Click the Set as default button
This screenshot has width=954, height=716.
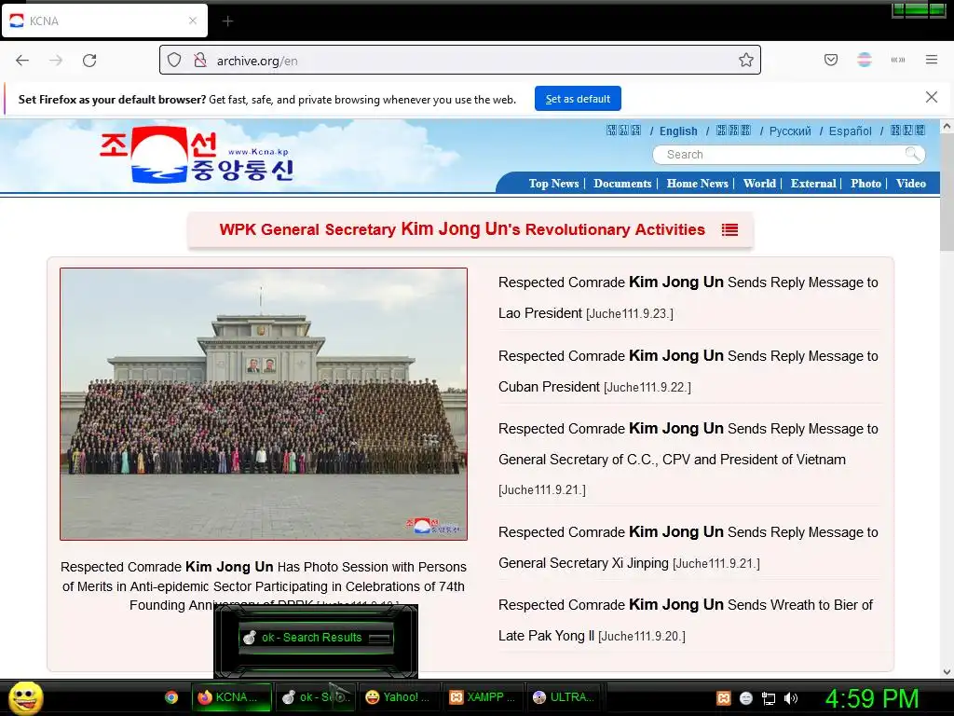click(578, 99)
